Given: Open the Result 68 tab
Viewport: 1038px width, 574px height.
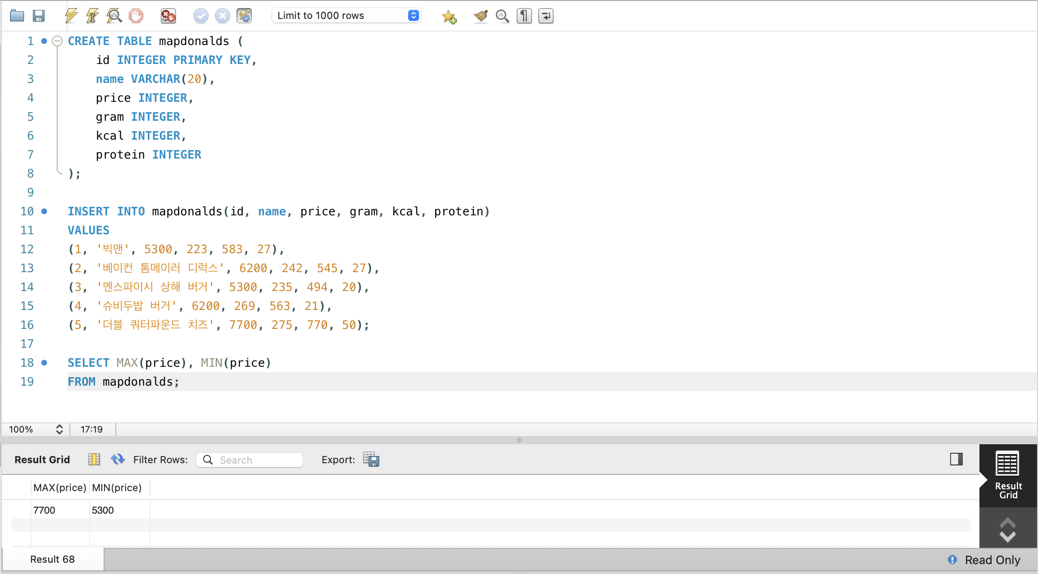Looking at the screenshot, I should coord(53,559).
